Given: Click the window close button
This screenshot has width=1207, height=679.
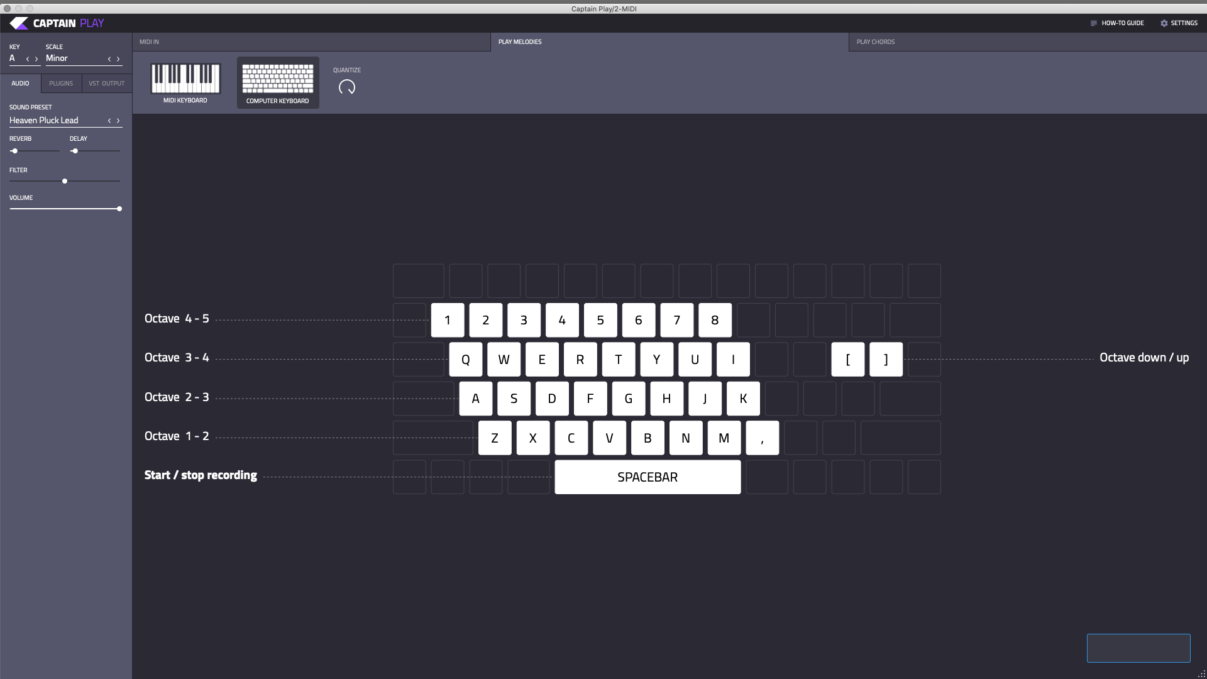Looking at the screenshot, I should [x=7, y=9].
